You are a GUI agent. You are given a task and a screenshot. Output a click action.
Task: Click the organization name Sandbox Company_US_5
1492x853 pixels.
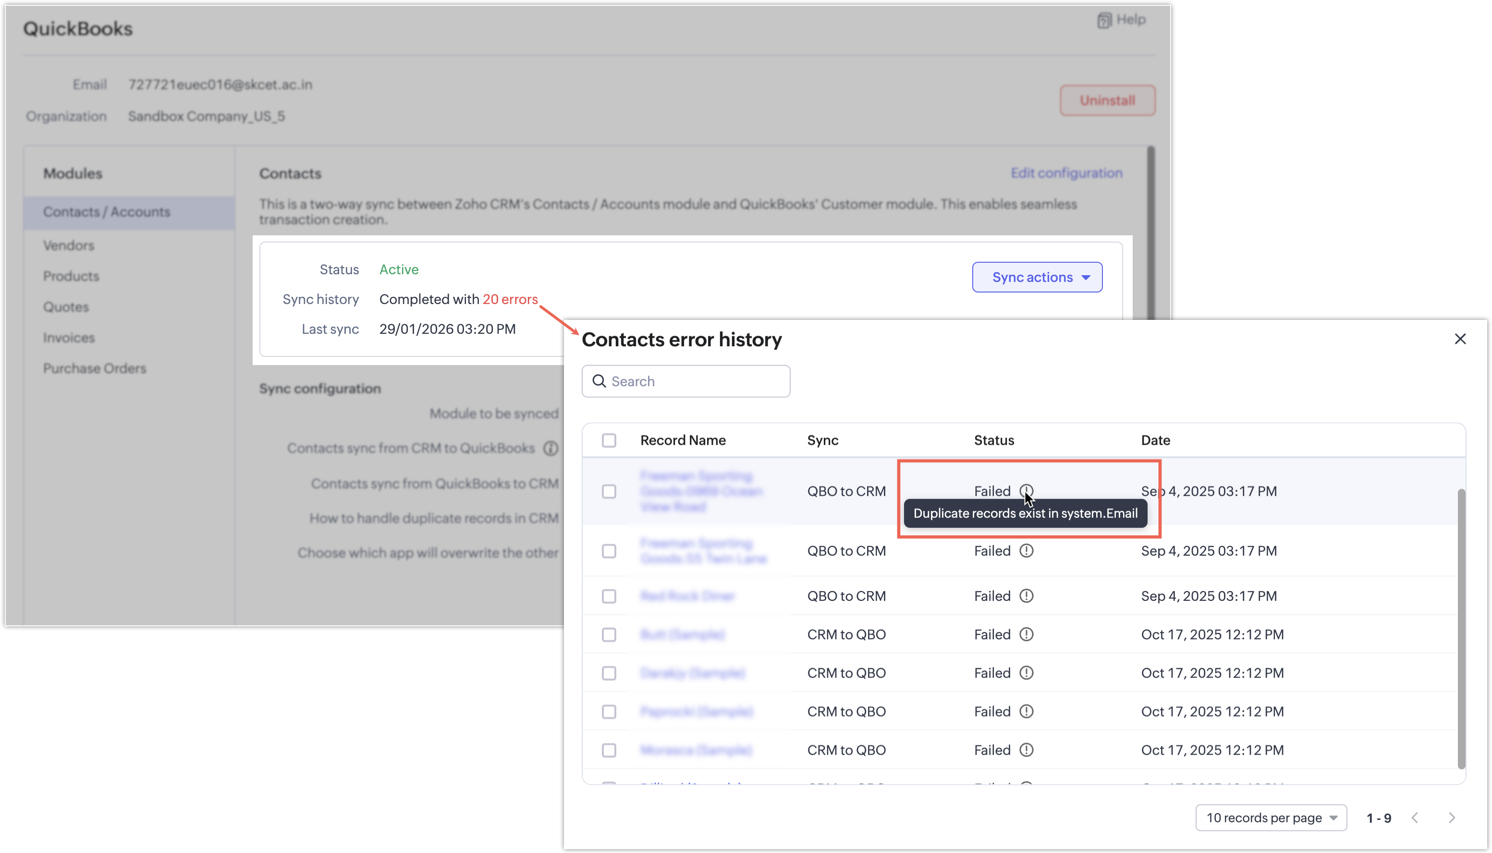coord(207,116)
